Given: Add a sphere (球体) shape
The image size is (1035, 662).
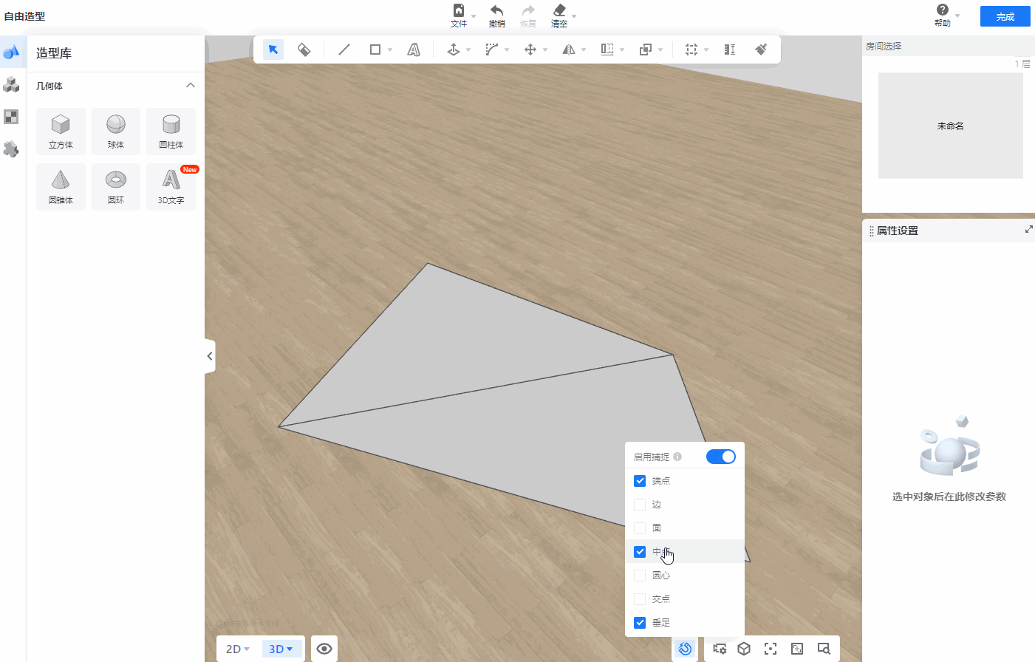Looking at the screenshot, I should pos(116,131).
